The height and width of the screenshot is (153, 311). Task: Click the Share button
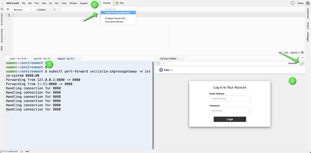(300, 3)
